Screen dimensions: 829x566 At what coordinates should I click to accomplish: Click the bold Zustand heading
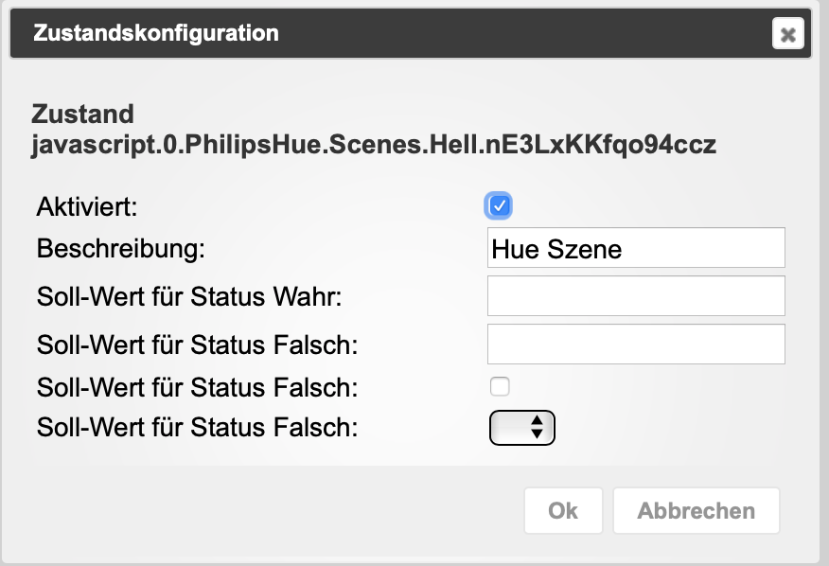click(x=82, y=115)
